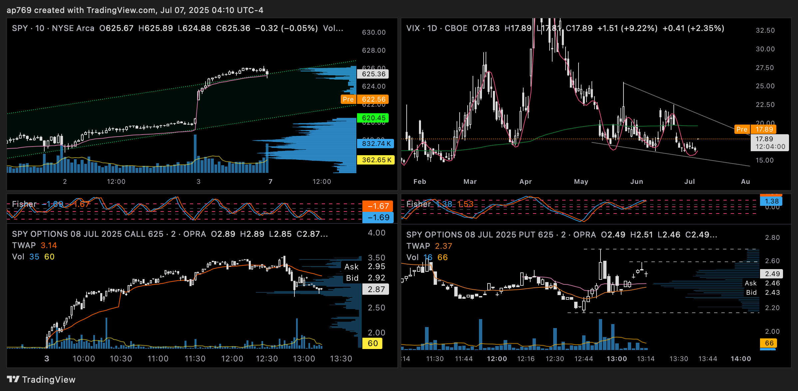Viewport: 798px width, 391px height.
Task: Click the put Bid 2.43 label
Action: (x=762, y=292)
